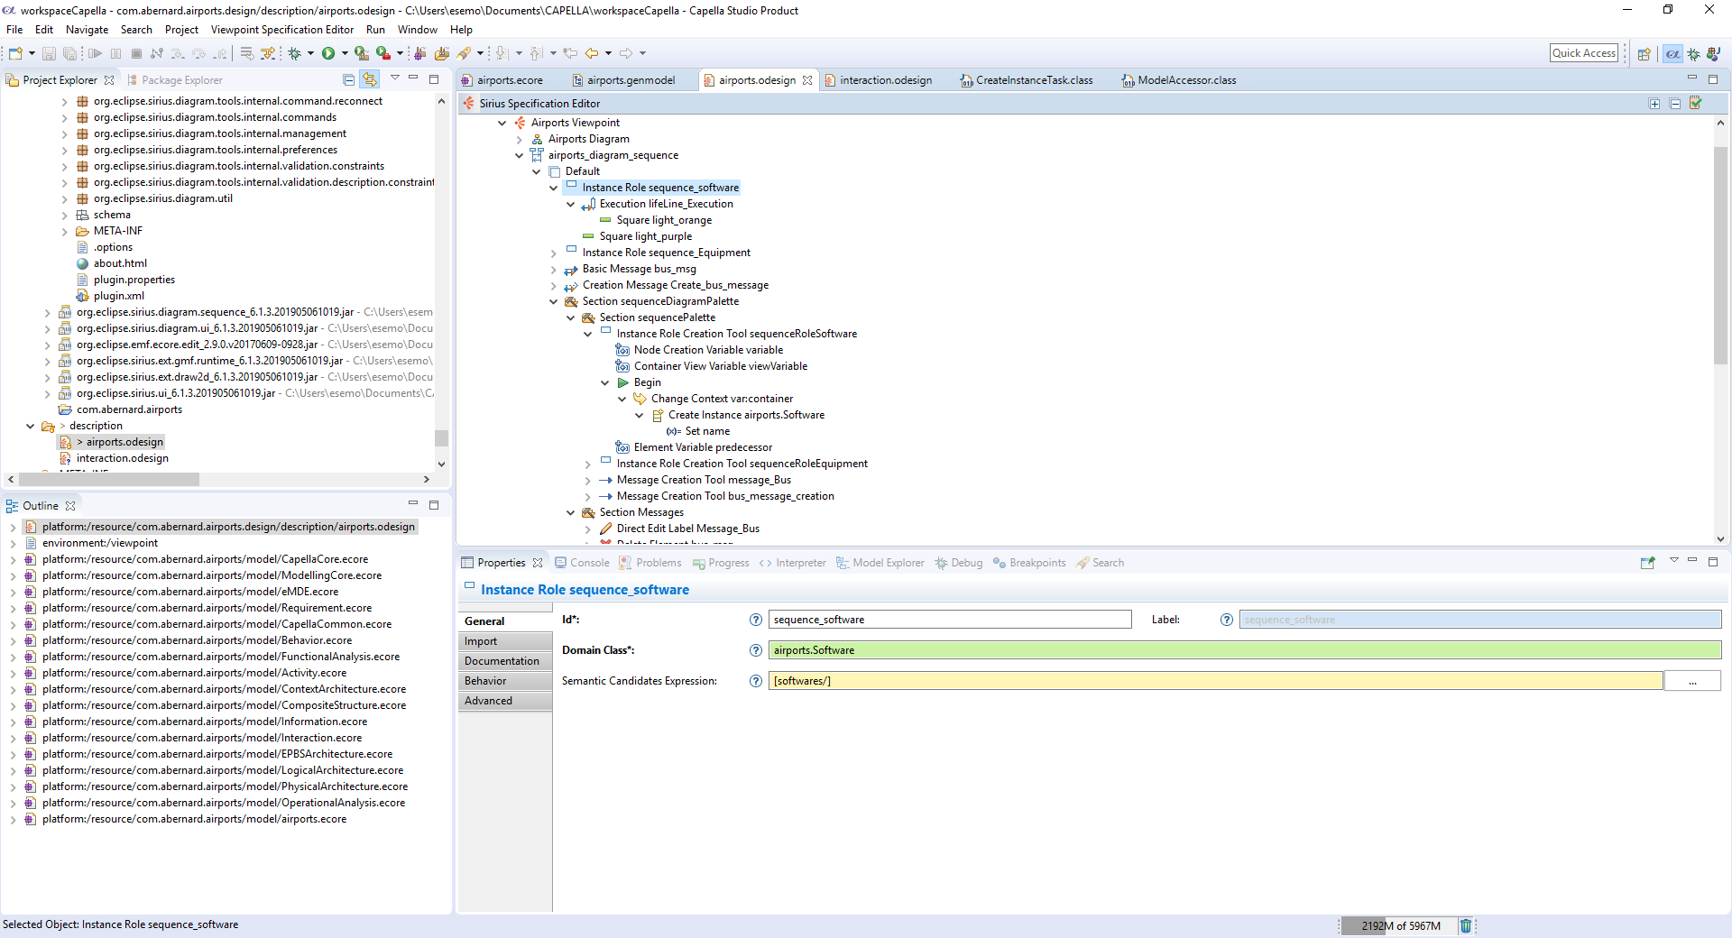The width and height of the screenshot is (1732, 938).
Task: Open the Navigate menu
Action: click(87, 30)
